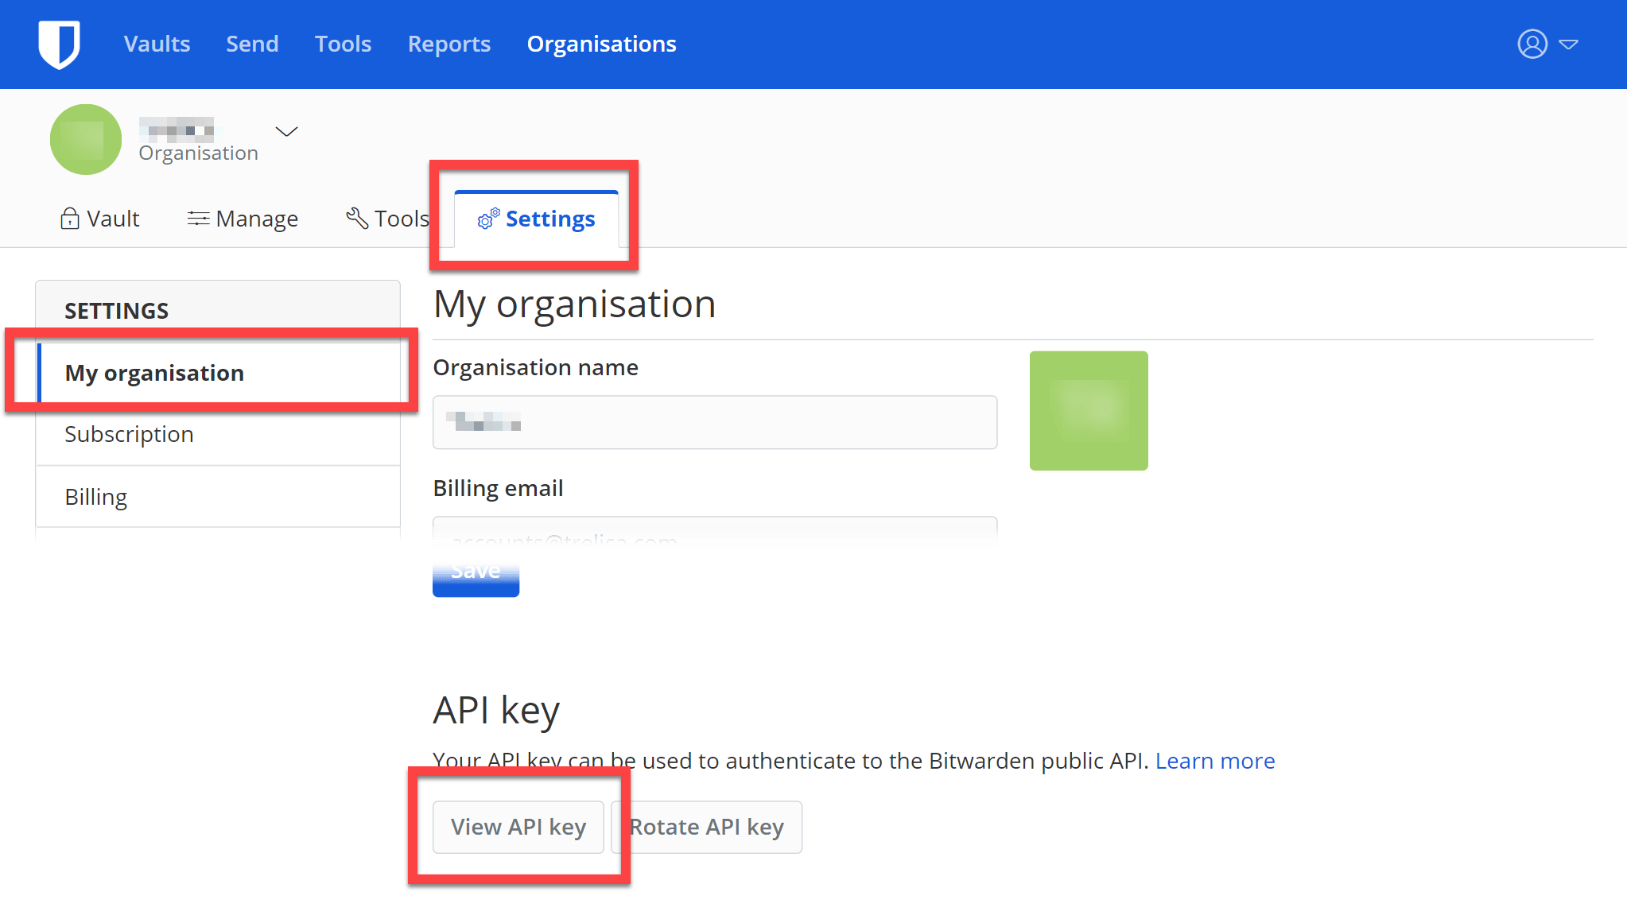Select Organisations in the top bar

pos(601,44)
